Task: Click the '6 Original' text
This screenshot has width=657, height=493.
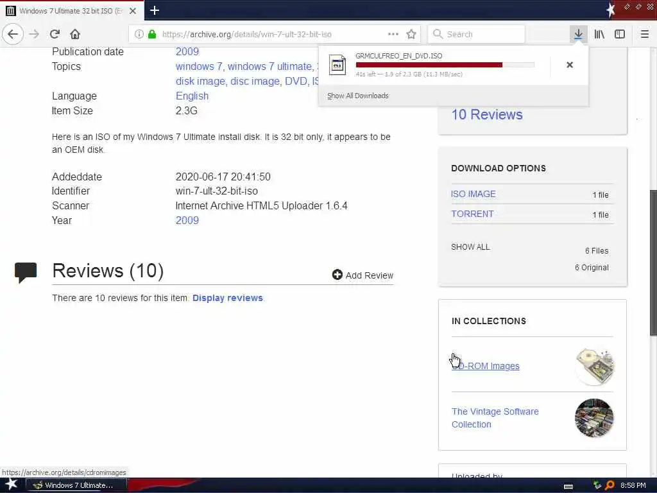Action: 592,268
